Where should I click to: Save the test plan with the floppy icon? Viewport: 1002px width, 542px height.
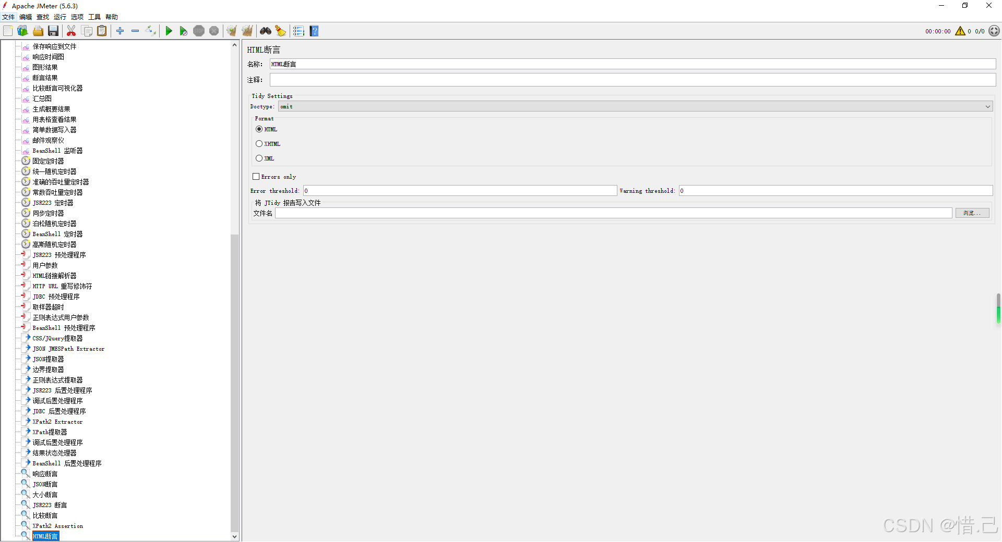[x=53, y=31]
